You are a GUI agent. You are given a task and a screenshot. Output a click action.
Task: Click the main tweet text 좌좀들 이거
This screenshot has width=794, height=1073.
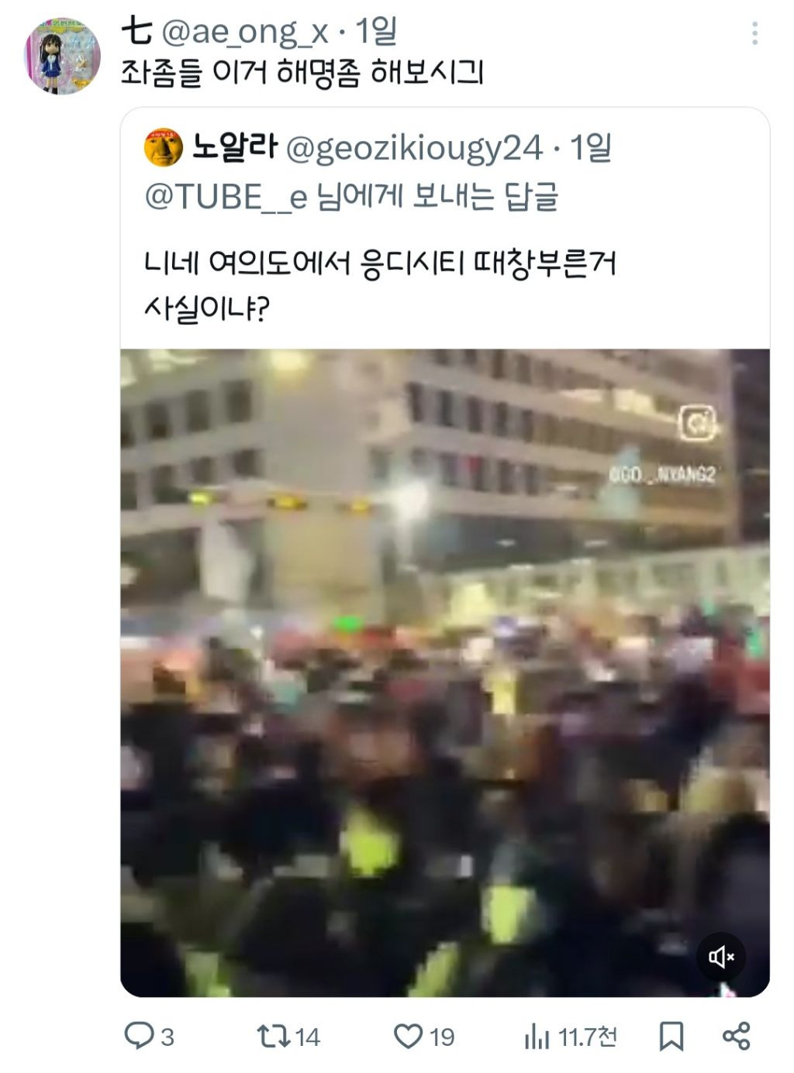(195, 72)
